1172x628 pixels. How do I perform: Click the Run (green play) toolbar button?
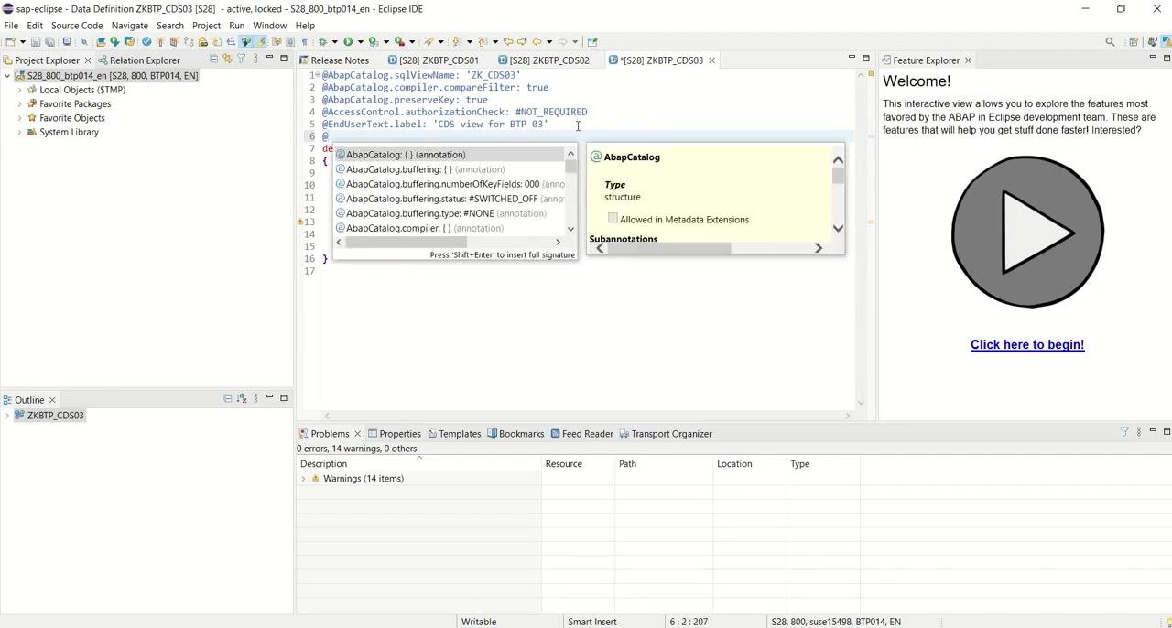point(348,41)
